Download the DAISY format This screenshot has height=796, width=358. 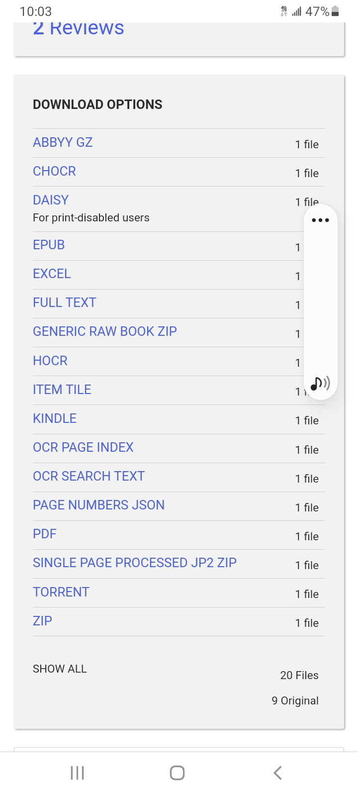(51, 200)
